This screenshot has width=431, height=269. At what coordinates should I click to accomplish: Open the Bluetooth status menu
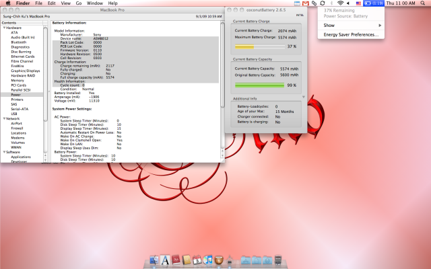tap(331, 3)
